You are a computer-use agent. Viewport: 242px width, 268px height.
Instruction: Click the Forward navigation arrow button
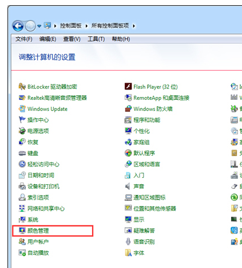pos(30,26)
